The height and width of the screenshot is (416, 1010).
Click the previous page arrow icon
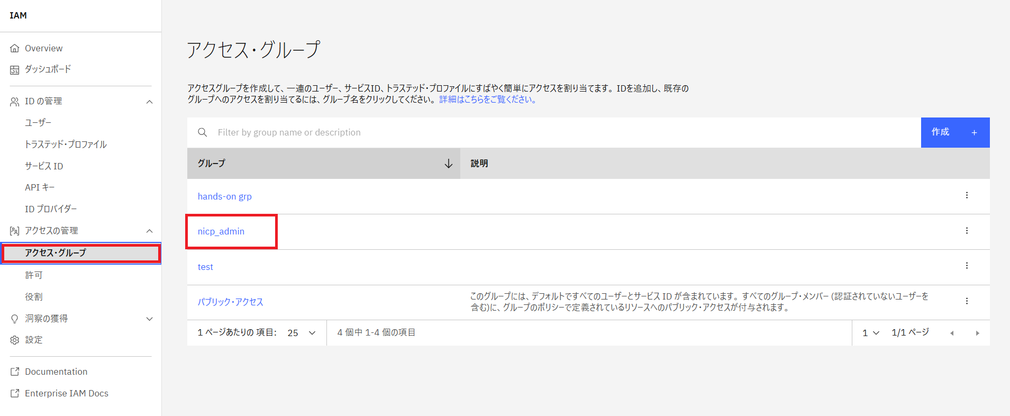[952, 333]
